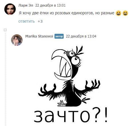Click the dotted vertical thread line

[5, 79]
